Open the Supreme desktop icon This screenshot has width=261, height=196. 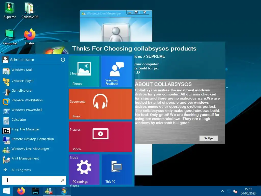(10, 10)
